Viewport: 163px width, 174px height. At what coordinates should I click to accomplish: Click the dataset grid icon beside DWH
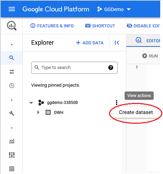pos(48,112)
